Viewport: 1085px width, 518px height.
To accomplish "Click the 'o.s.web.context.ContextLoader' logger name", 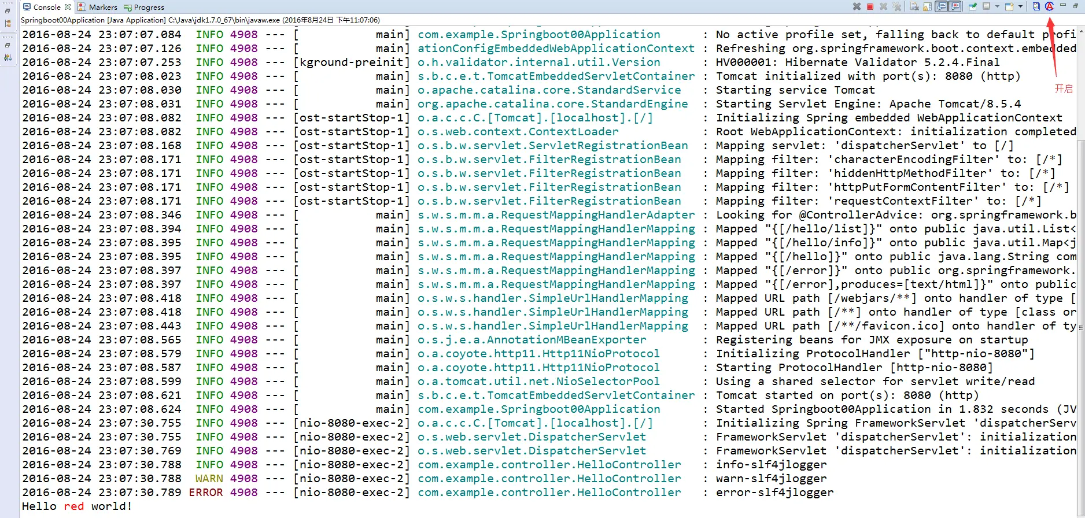I will 518,132.
